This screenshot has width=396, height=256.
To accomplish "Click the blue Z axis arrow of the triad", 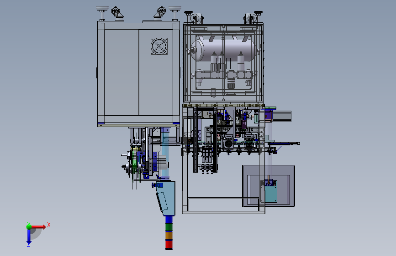I will (x=29, y=237).
